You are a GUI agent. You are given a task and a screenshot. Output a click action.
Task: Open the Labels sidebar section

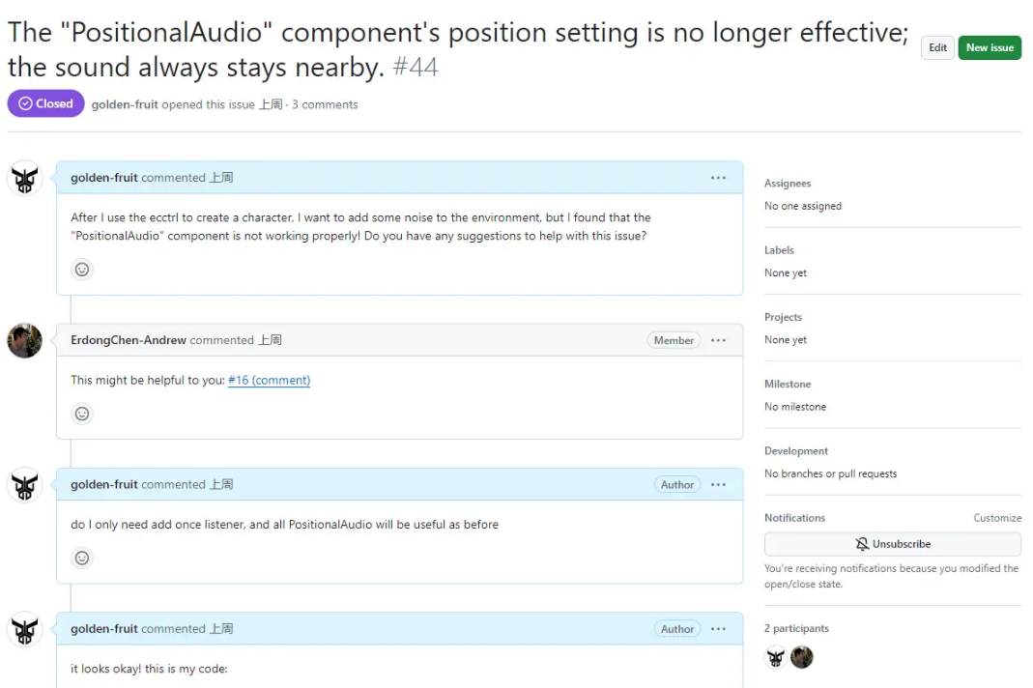click(x=779, y=250)
